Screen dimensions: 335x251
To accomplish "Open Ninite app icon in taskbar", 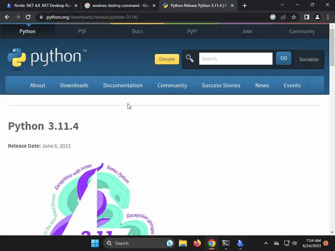I will coord(240,243).
